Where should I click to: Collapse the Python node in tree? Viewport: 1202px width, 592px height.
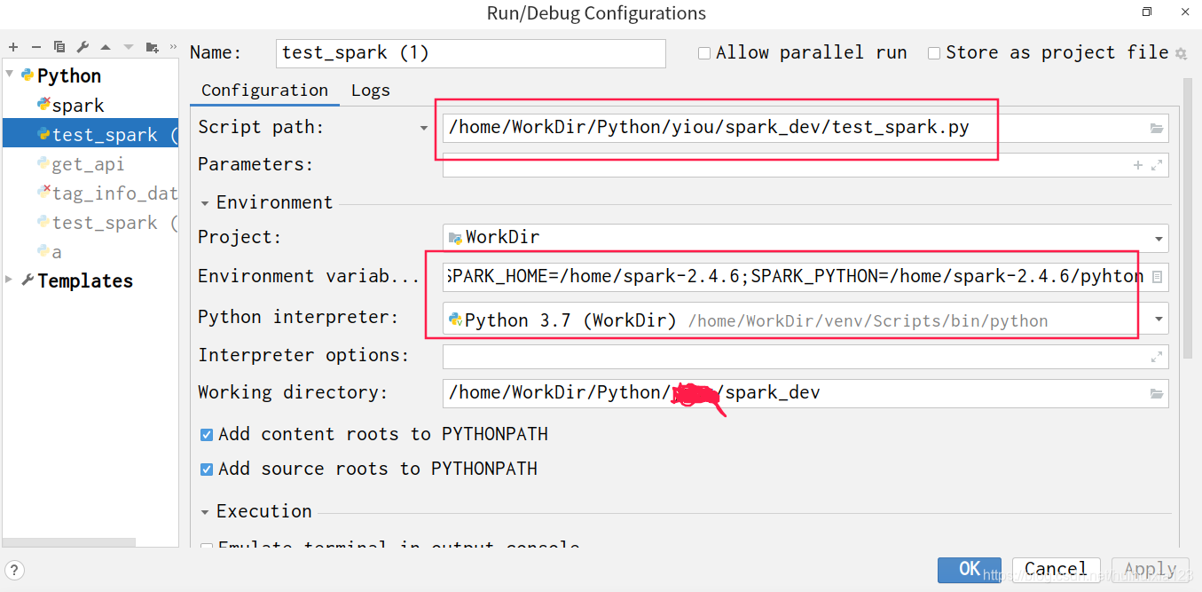[x=10, y=75]
